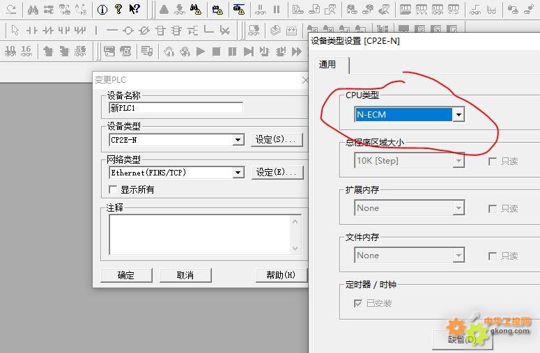Click inside the 注释 comment text area
Screen dimensions: 540x353
click(200, 235)
